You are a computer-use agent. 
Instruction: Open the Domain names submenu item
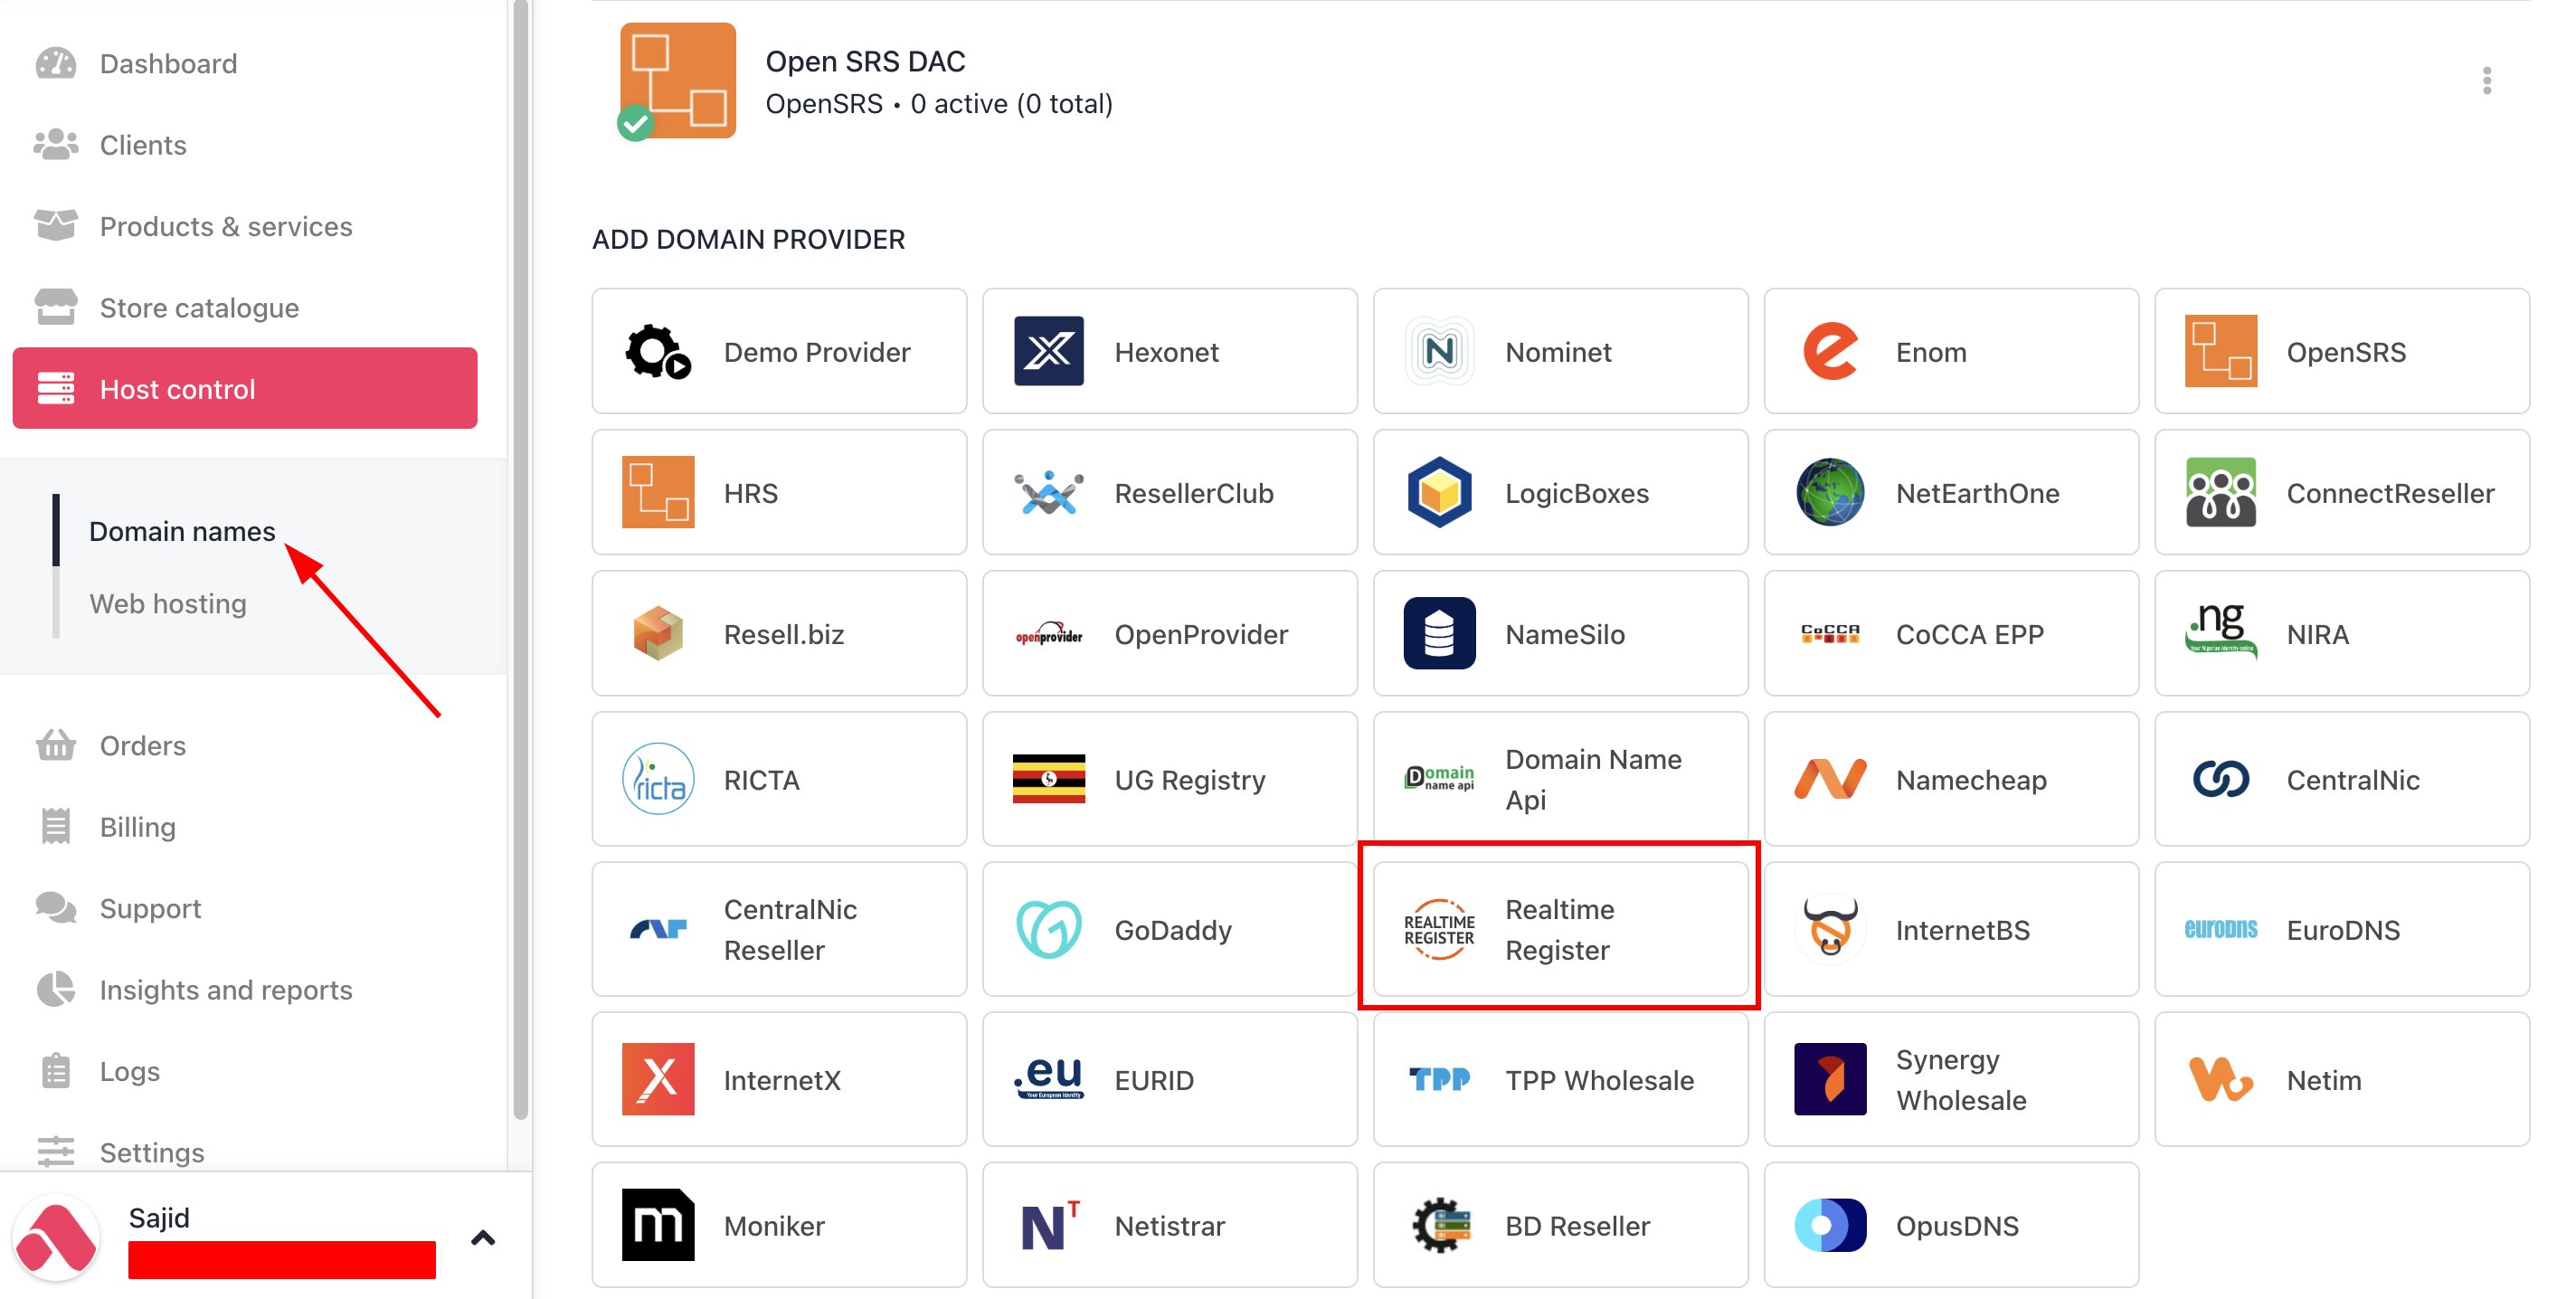tap(182, 531)
